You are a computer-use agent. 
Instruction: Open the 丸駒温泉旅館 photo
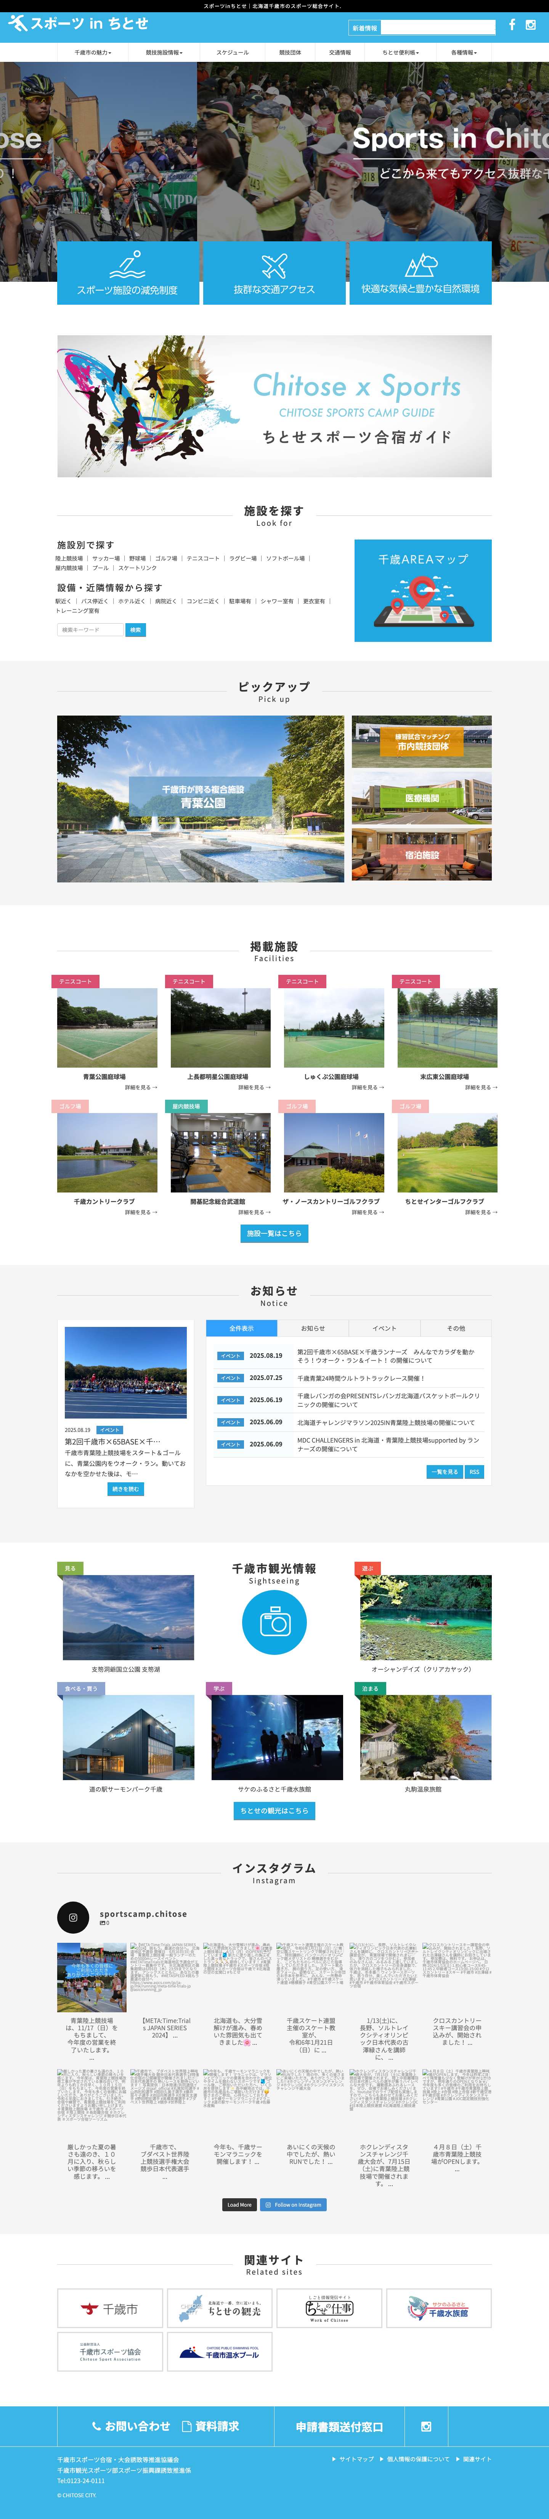pos(426,1738)
